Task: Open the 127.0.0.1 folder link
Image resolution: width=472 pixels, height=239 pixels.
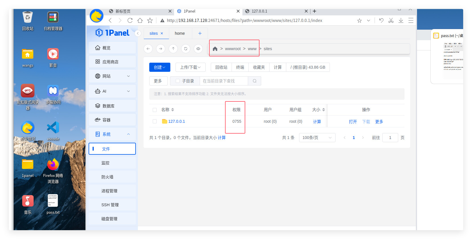Action: coord(176,121)
